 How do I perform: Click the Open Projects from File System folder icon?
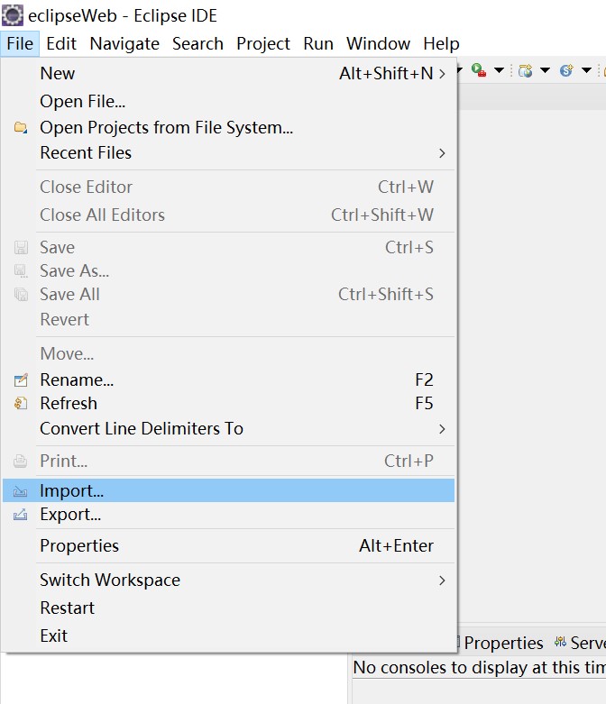tap(20, 127)
